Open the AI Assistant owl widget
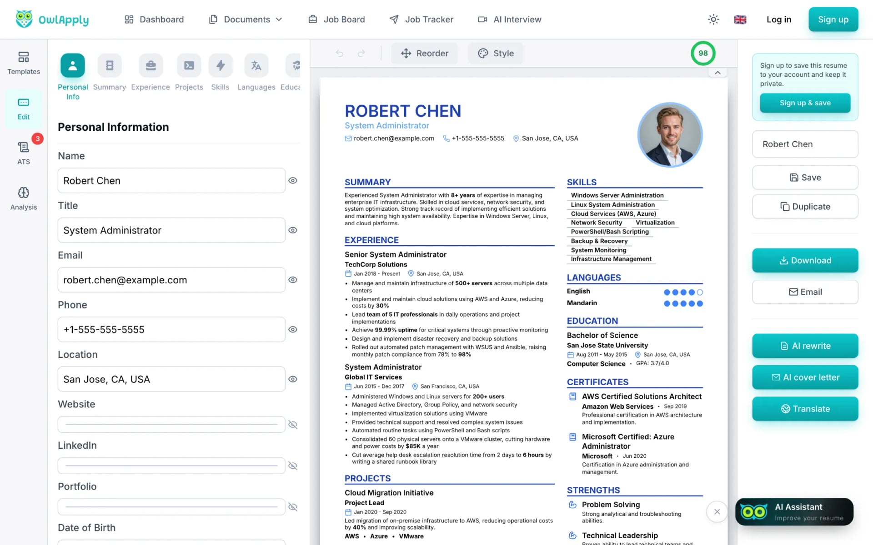The height and width of the screenshot is (545, 873). (794, 512)
